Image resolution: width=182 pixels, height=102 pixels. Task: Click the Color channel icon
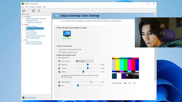[x=59, y=61]
